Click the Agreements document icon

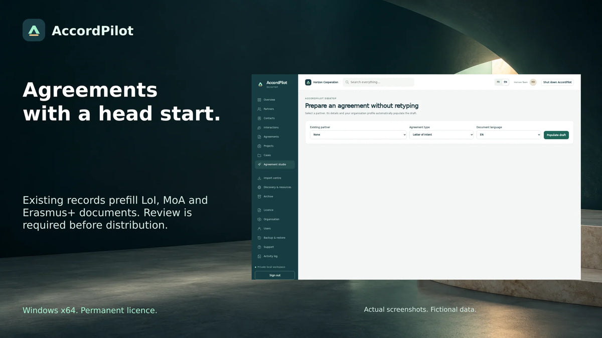coord(259,137)
